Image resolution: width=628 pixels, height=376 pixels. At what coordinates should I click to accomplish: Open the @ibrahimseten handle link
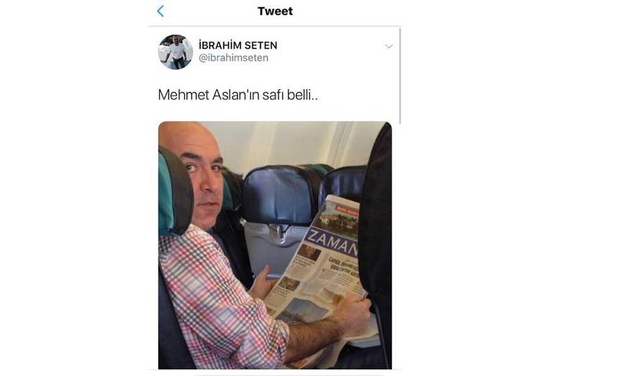(x=234, y=58)
